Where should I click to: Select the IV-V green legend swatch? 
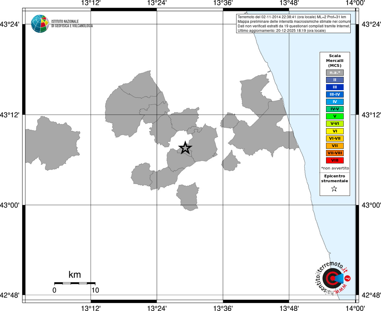click(x=335, y=109)
